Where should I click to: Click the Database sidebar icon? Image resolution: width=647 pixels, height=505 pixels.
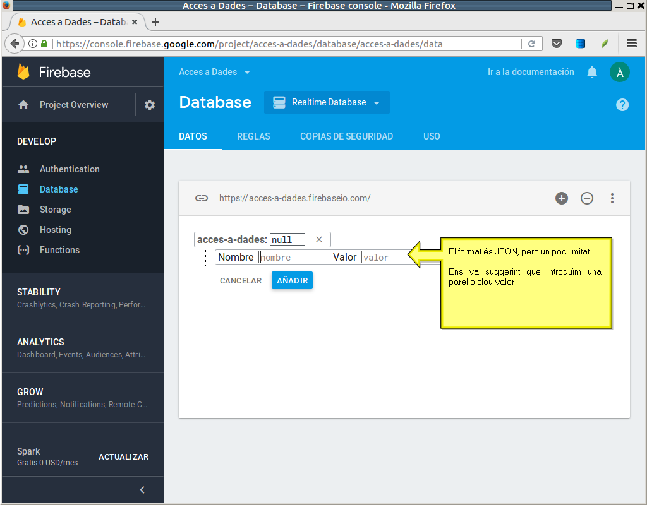click(23, 189)
